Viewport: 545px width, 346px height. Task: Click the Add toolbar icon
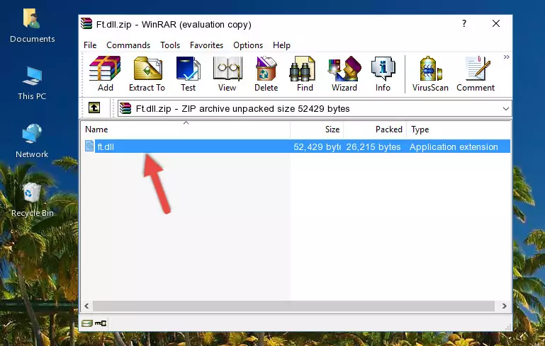click(x=105, y=74)
